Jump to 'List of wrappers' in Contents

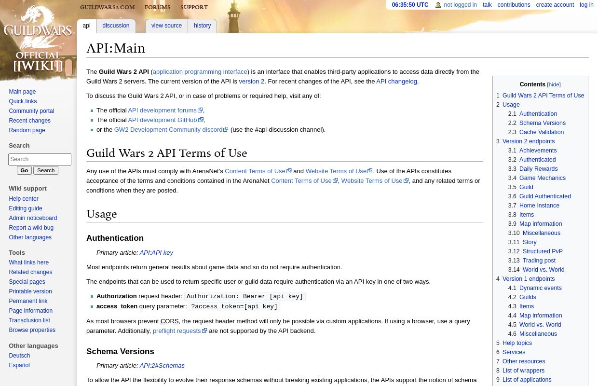[523, 371]
